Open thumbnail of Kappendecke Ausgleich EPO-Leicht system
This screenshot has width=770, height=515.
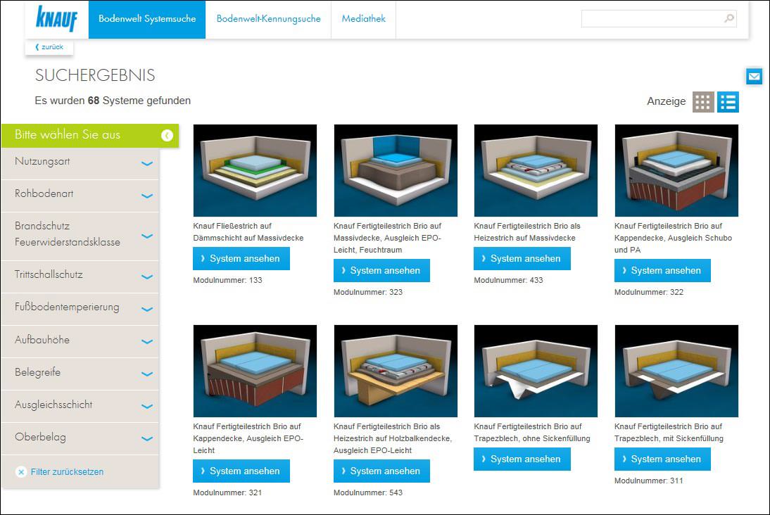point(255,371)
